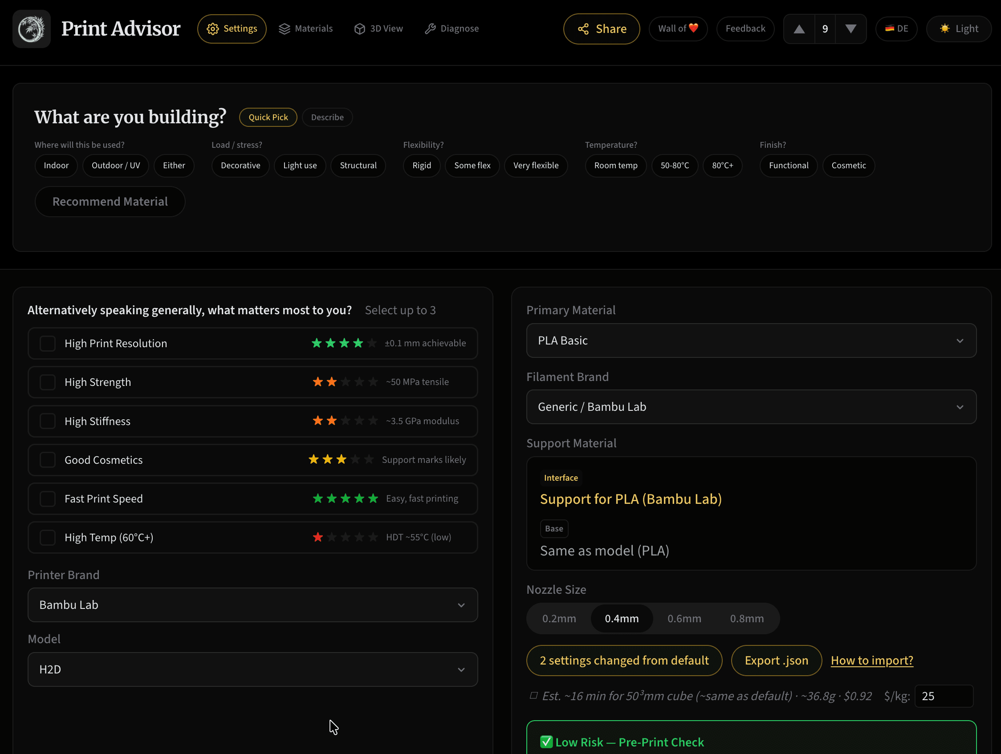Expand the Filament Brand dropdown
The height and width of the screenshot is (754, 1001).
pos(751,407)
